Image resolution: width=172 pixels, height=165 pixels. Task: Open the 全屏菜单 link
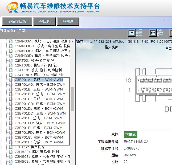[139, 33]
